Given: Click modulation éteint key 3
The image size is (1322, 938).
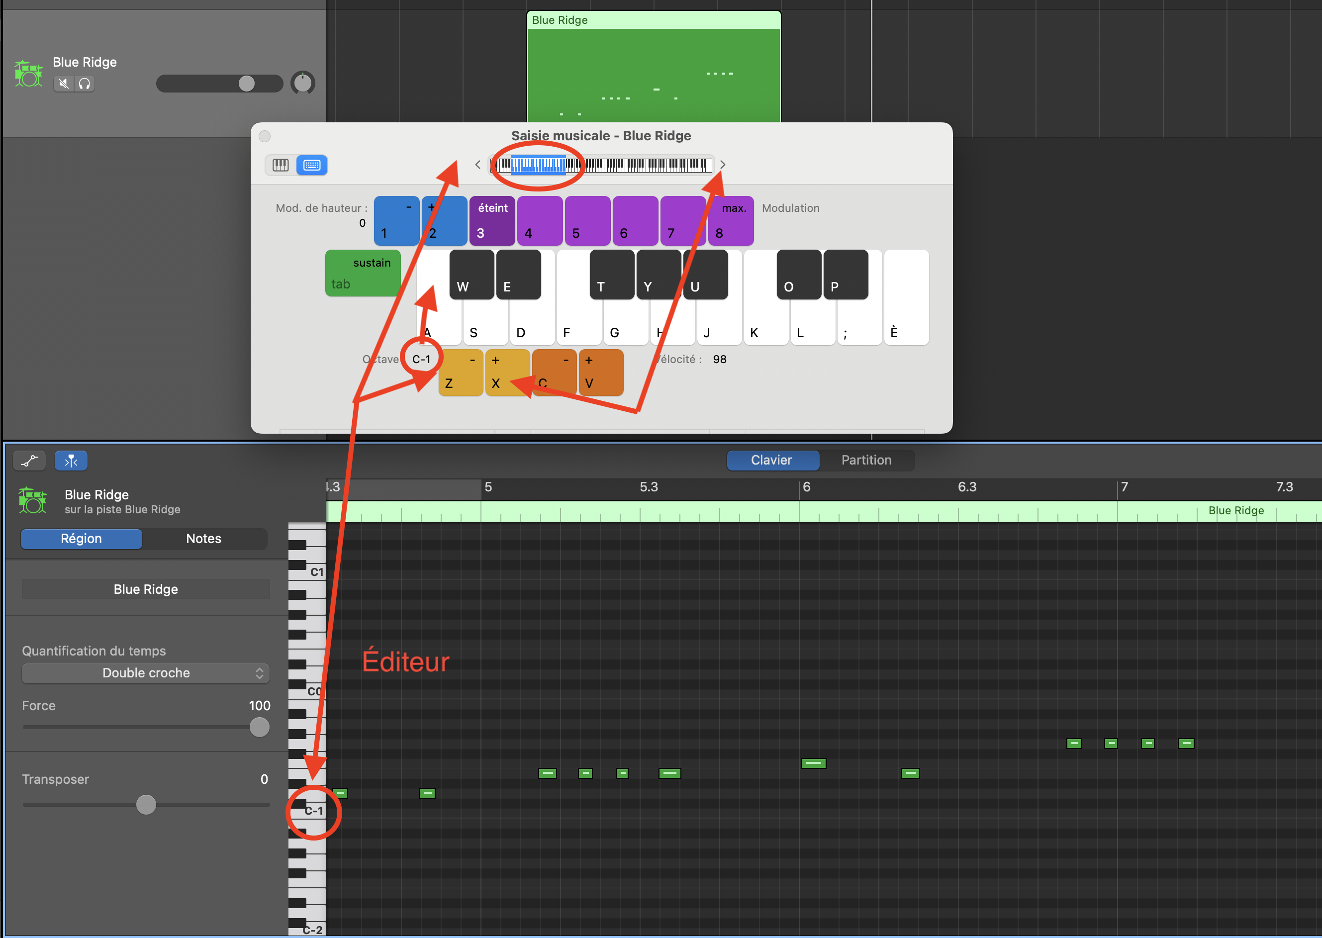Looking at the screenshot, I should point(492,221).
